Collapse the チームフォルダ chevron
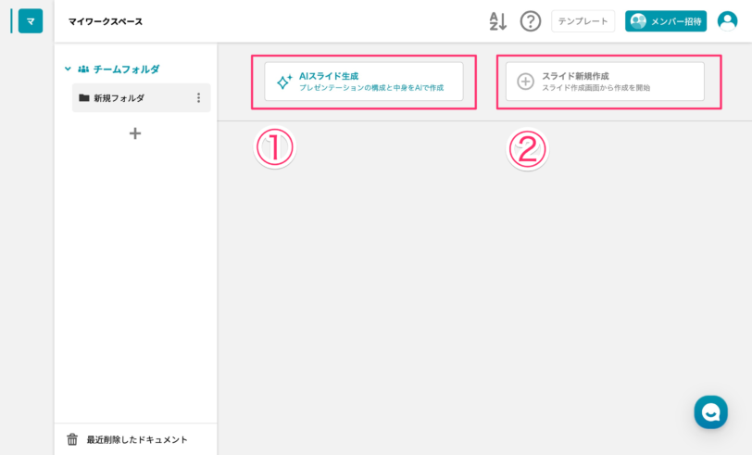 tap(68, 70)
